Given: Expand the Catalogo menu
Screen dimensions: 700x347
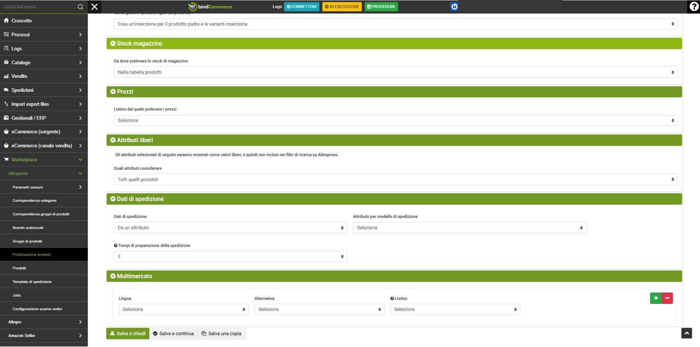Looking at the screenshot, I should pyautogui.click(x=44, y=63).
